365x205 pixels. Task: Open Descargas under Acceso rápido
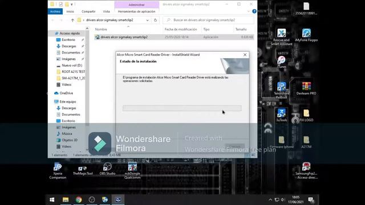(69, 46)
